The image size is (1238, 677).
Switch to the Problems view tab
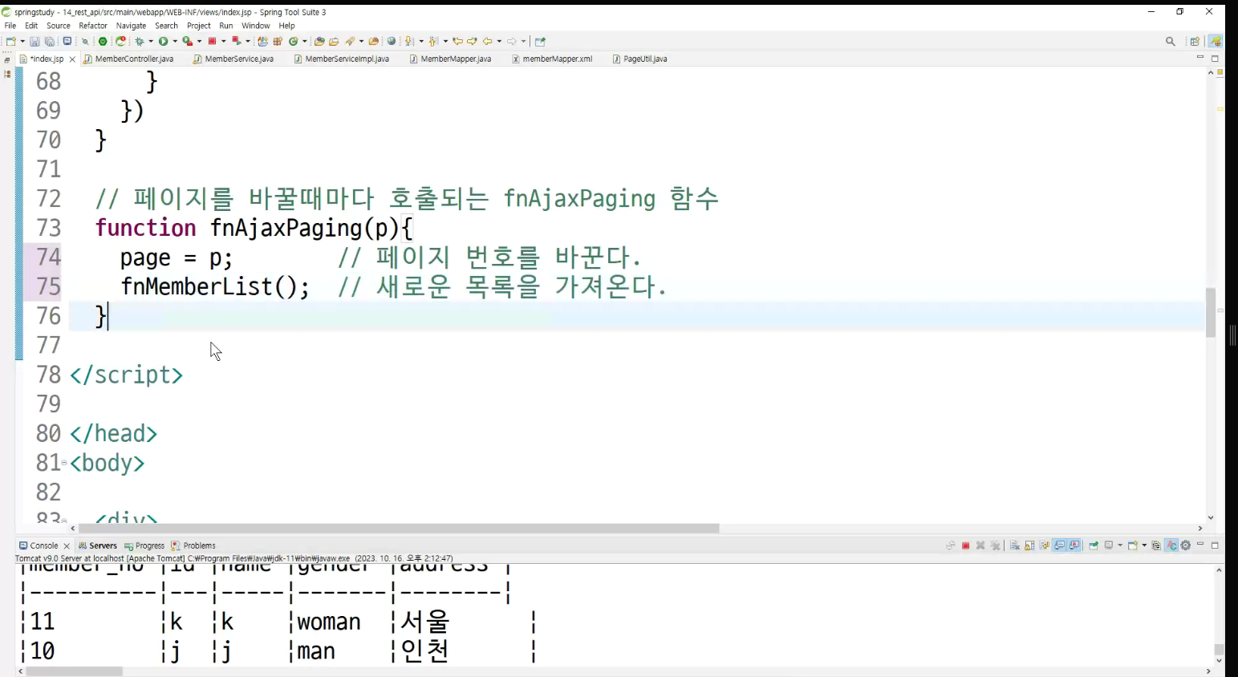(193, 545)
